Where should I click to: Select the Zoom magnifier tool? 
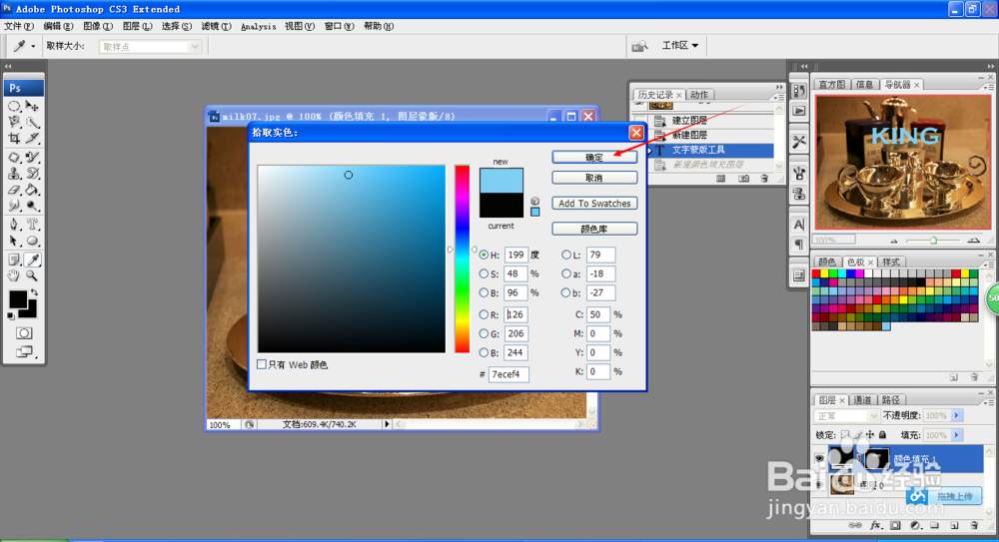pos(32,275)
